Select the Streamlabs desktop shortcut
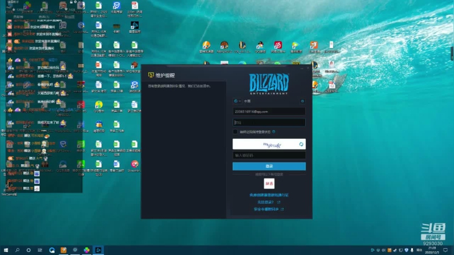The width and height of the screenshot is (454, 255). pyautogui.click(x=134, y=166)
